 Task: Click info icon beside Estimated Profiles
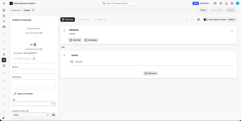click(41, 49)
